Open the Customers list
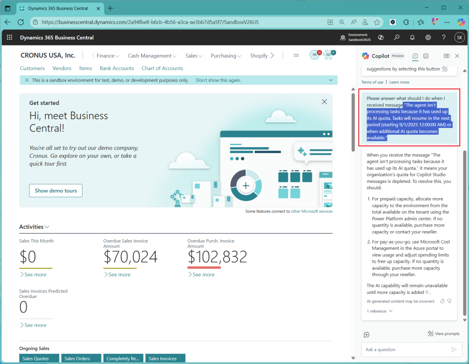The image size is (469, 364). point(33,68)
